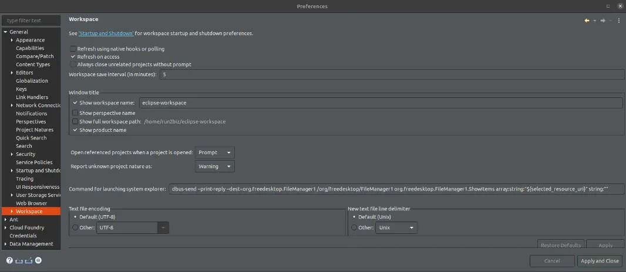The height and width of the screenshot is (272, 626).
Task: Click the workspace save interval field
Action: [391, 74]
